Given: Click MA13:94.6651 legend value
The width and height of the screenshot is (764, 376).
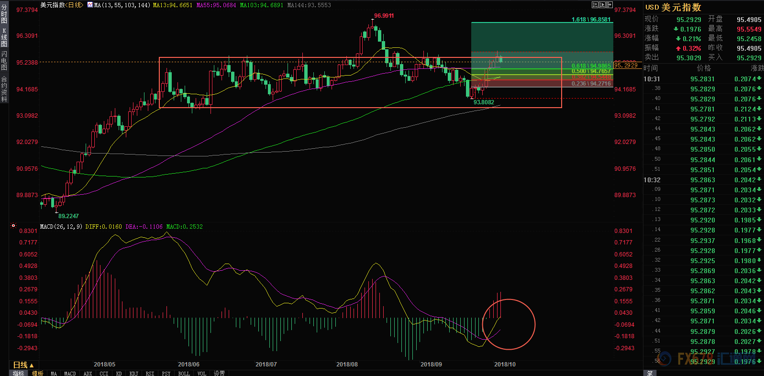Looking at the screenshot, I should (173, 5).
